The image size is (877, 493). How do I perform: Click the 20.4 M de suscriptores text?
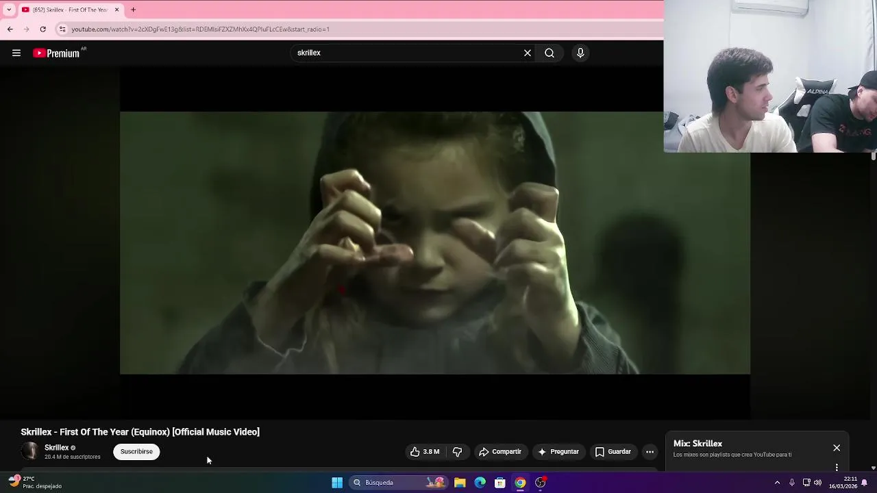[x=73, y=457]
